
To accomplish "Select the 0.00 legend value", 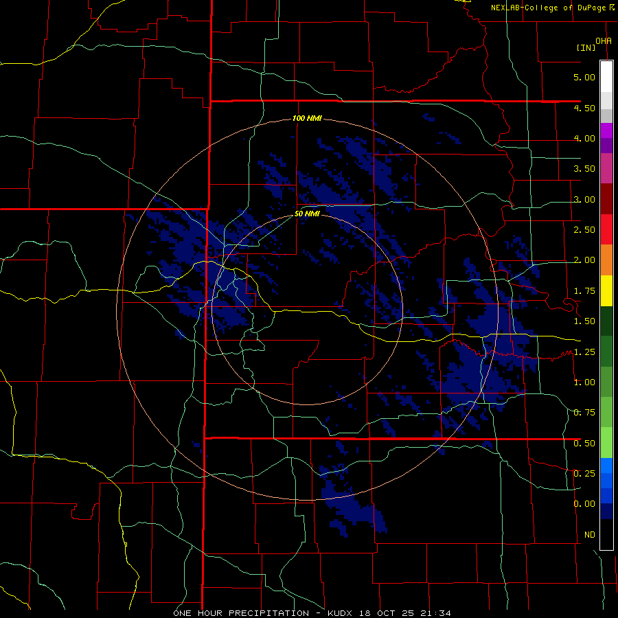I will [x=584, y=504].
